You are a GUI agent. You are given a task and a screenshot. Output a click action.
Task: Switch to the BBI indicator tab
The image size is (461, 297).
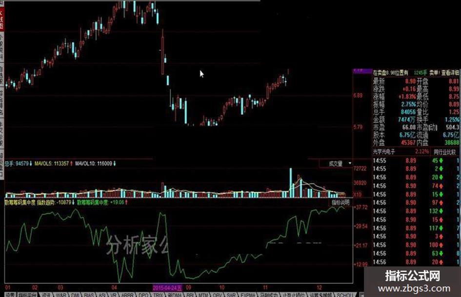click(190, 295)
